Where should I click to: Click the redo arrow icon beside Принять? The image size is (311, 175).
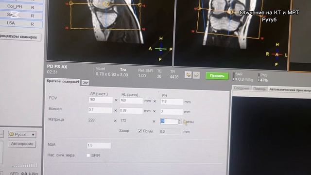(196, 75)
